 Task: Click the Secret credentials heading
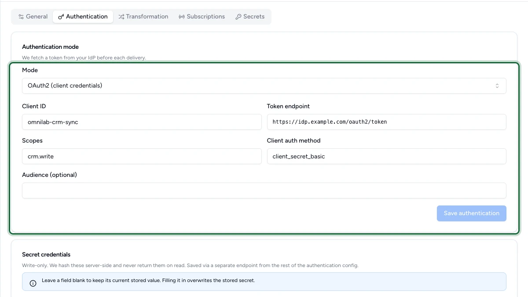[46, 254]
